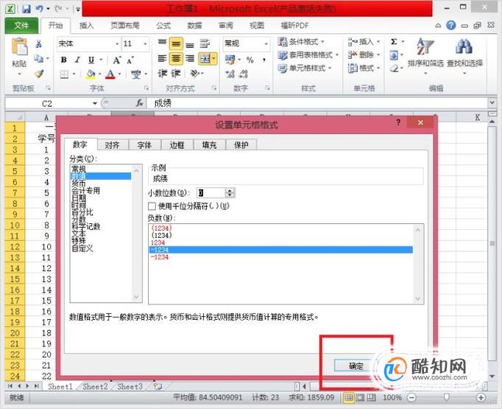The height and width of the screenshot is (409, 502).
Task: Open the Insert cells dropdown
Action: (x=364, y=42)
